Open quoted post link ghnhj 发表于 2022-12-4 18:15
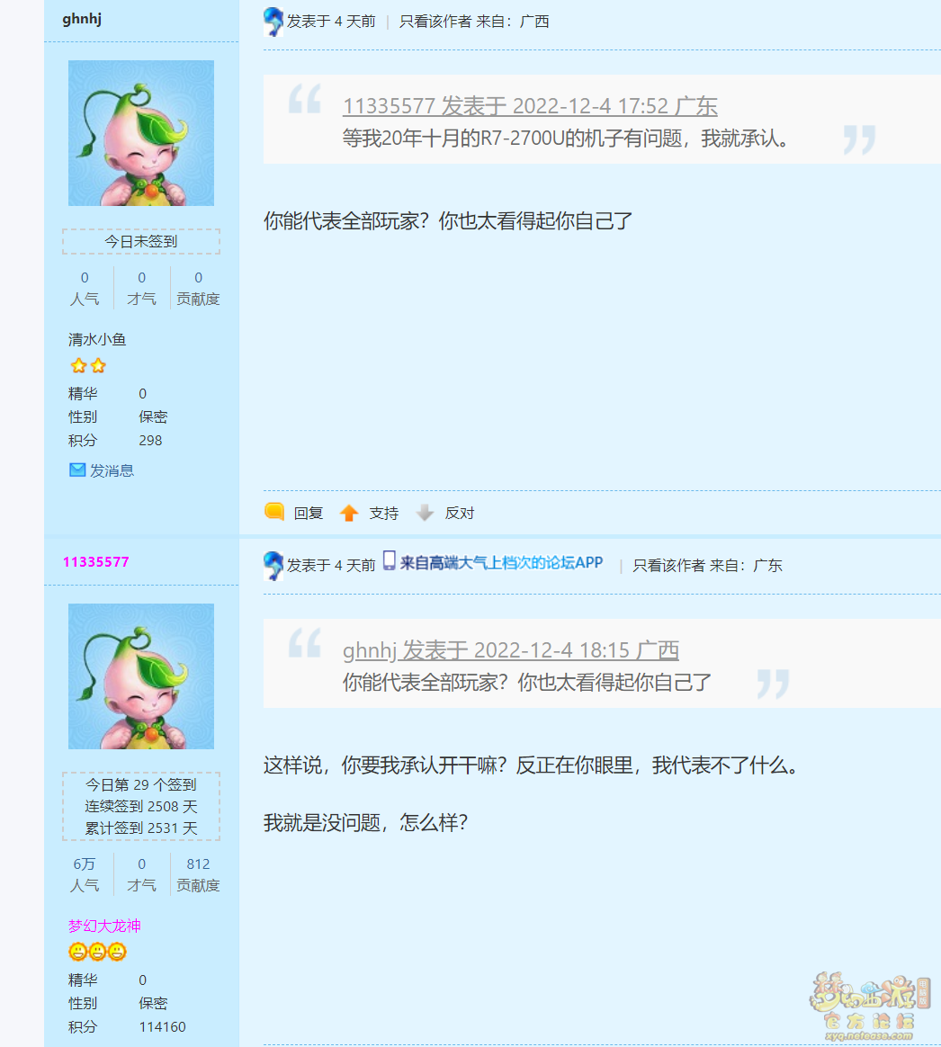The image size is (941, 1047). click(x=511, y=650)
